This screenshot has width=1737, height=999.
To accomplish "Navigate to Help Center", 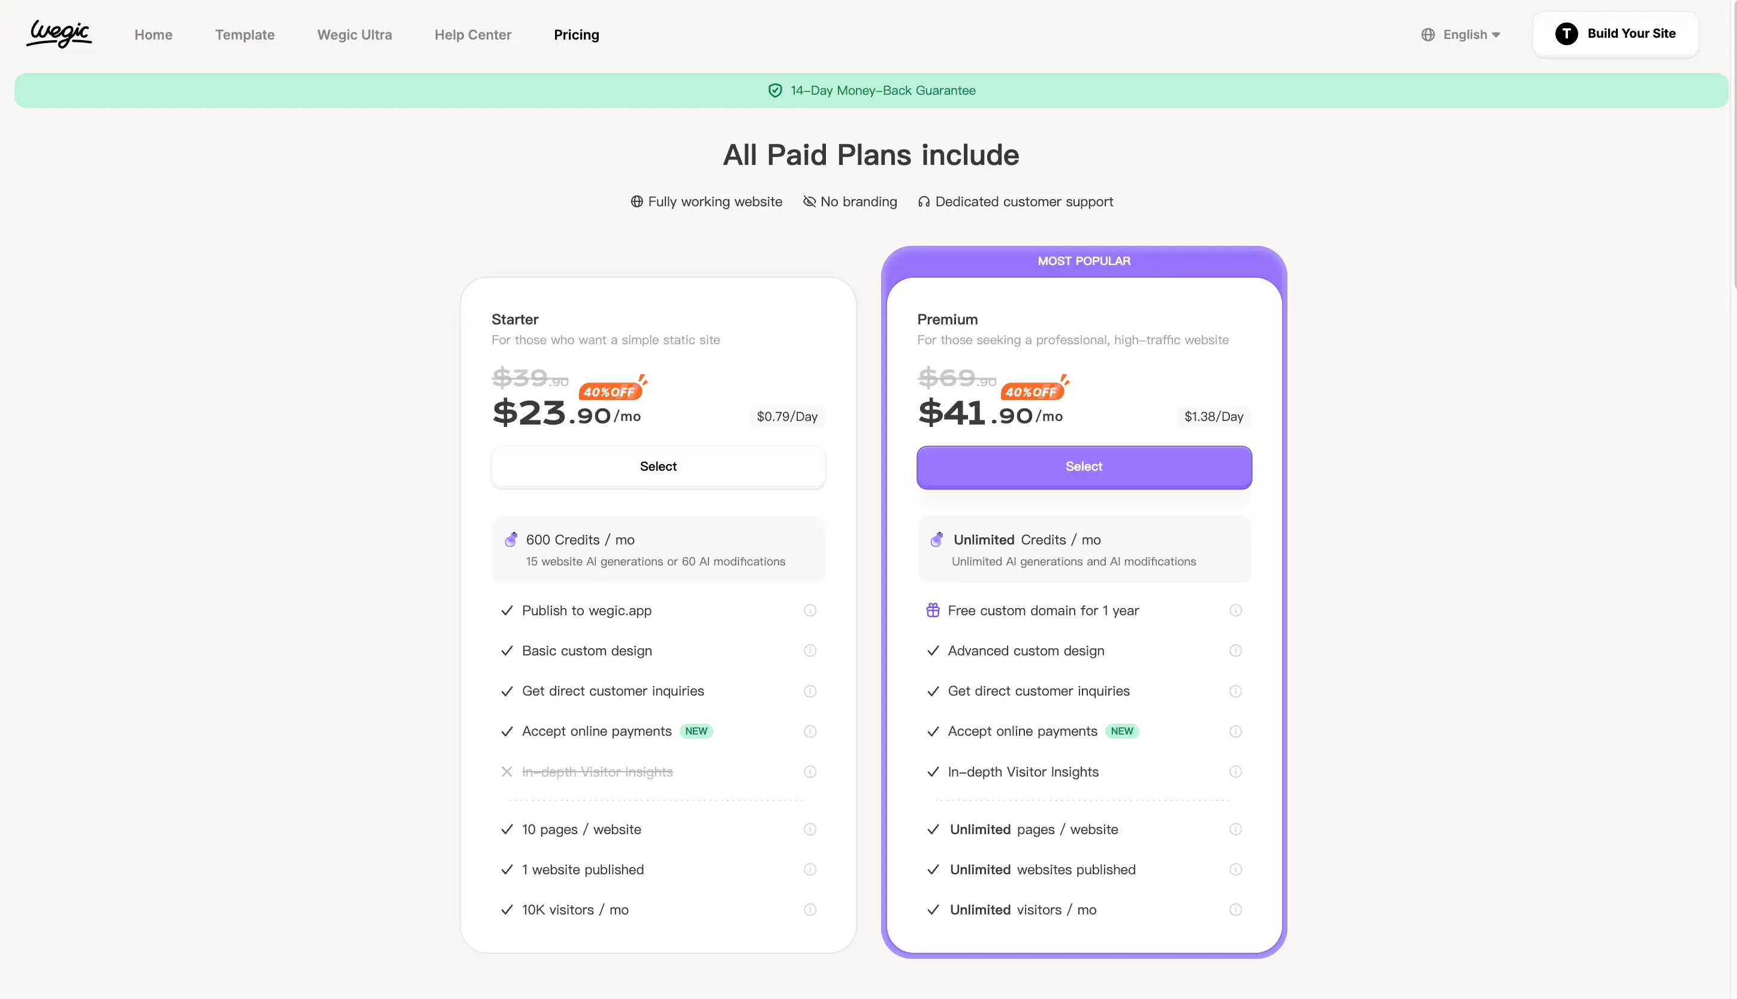I will [x=472, y=35].
